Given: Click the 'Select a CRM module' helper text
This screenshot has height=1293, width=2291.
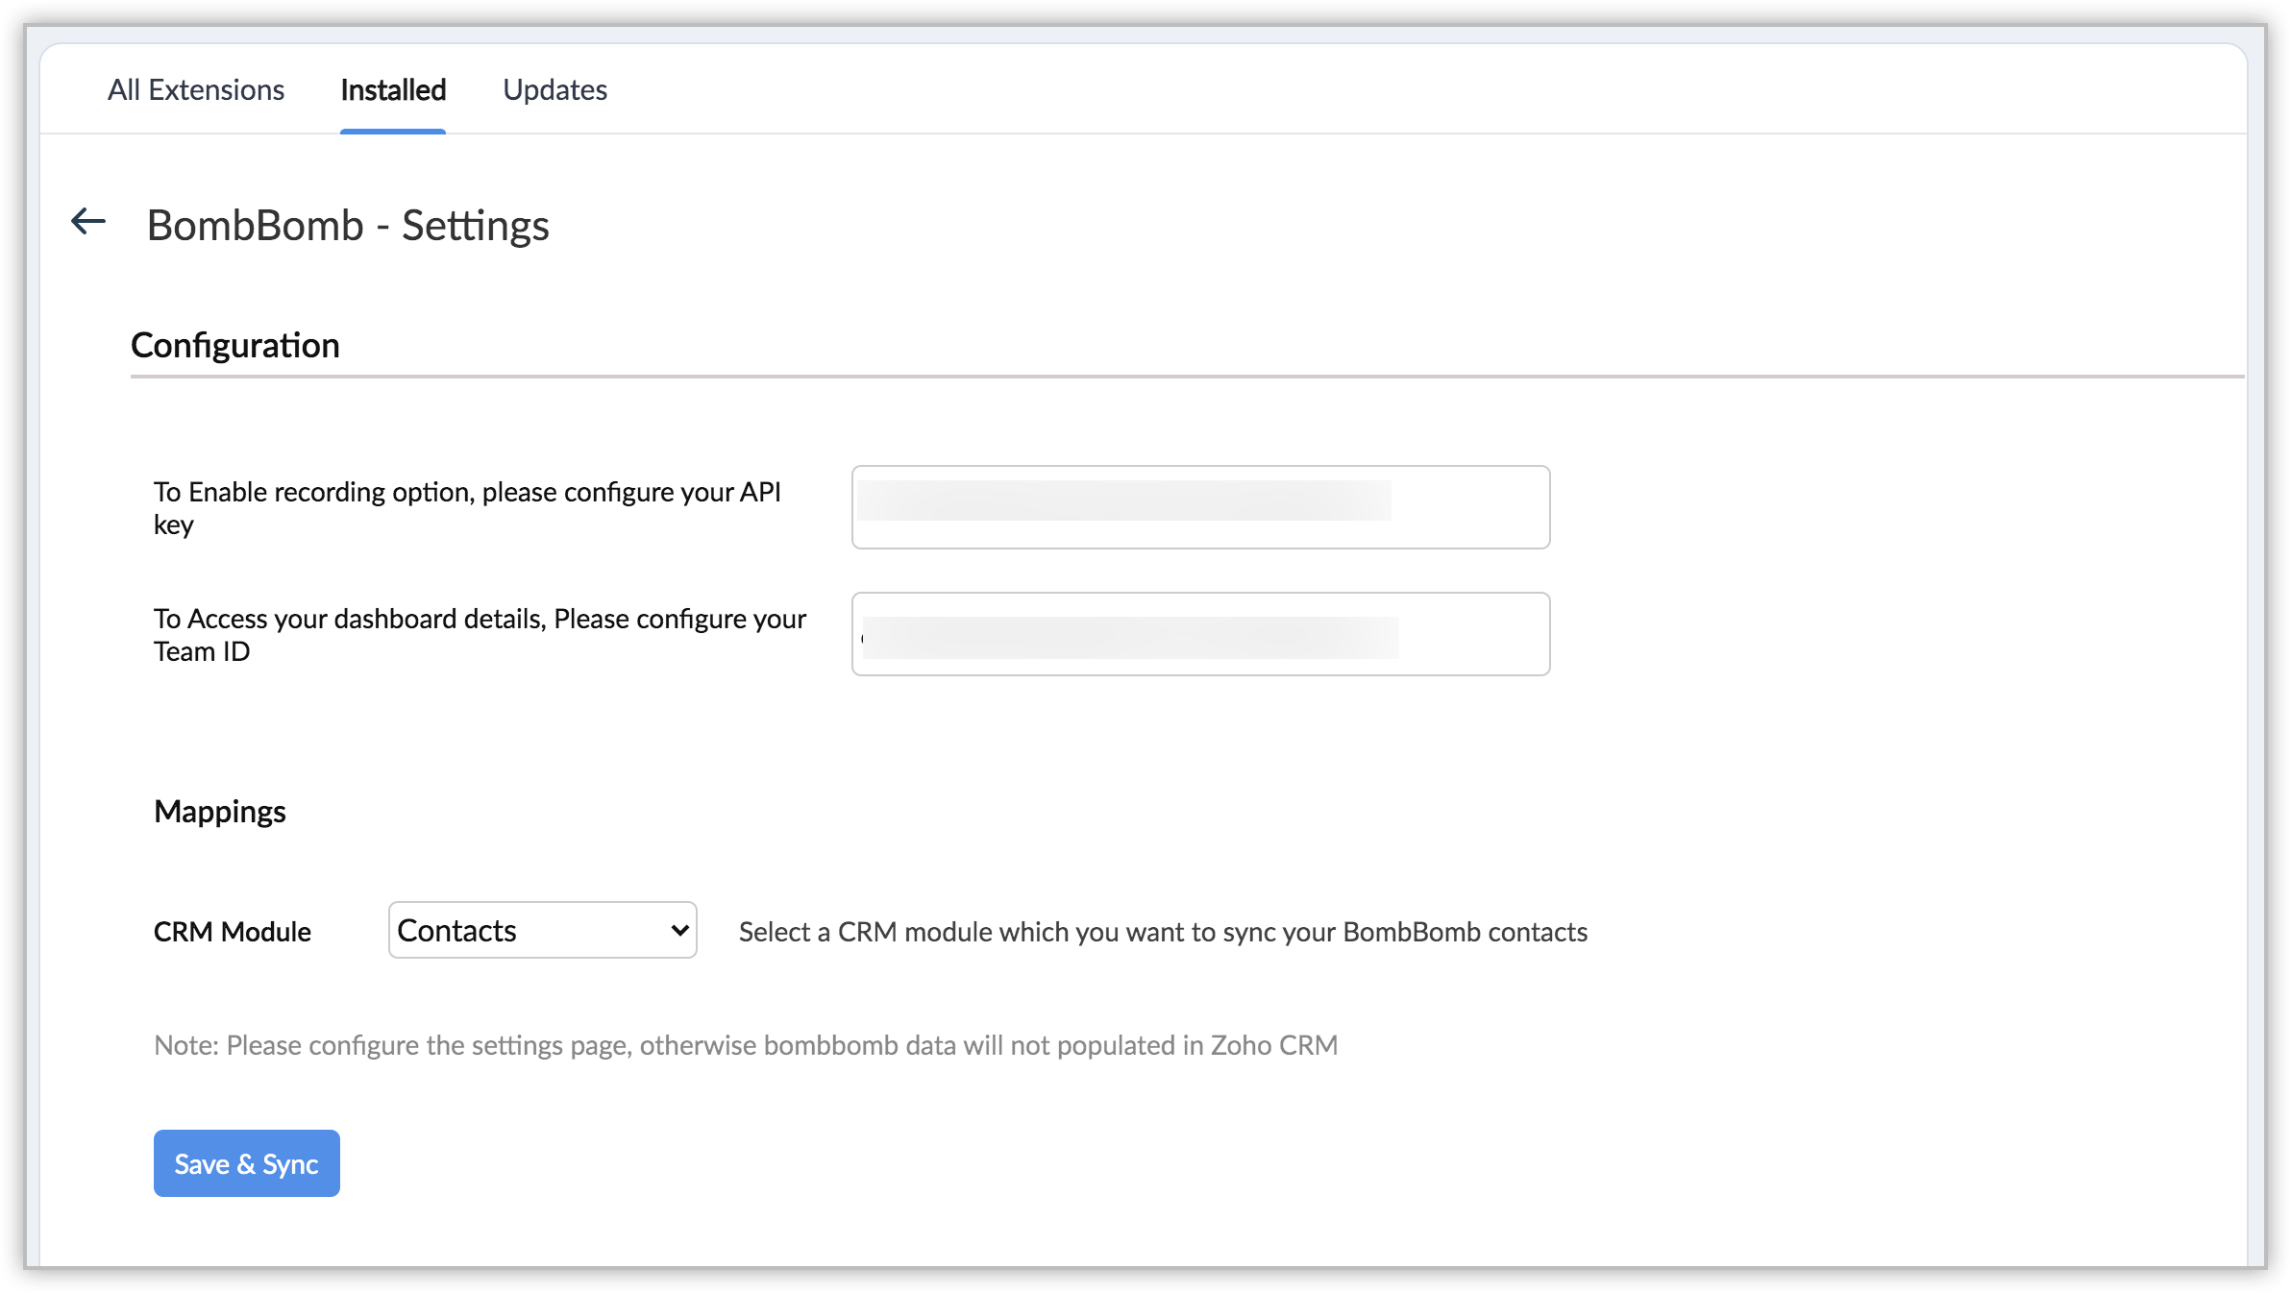Looking at the screenshot, I should coord(1163,932).
